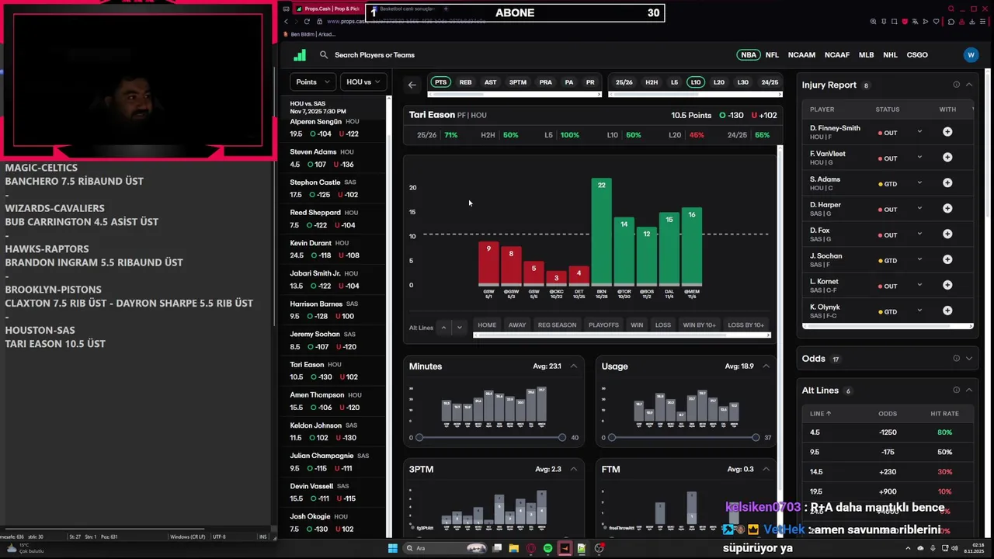Image resolution: width=994 pixels, height=559 pixels.
Task: Select Stephon Castle in the player list
Action: [x=335, y=189]
